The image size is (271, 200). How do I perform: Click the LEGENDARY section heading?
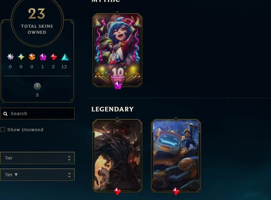point(112,109)
